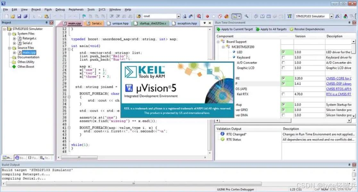Open the CMSIS-DSP Library link
358x192 pixels.
pos(338,84)
